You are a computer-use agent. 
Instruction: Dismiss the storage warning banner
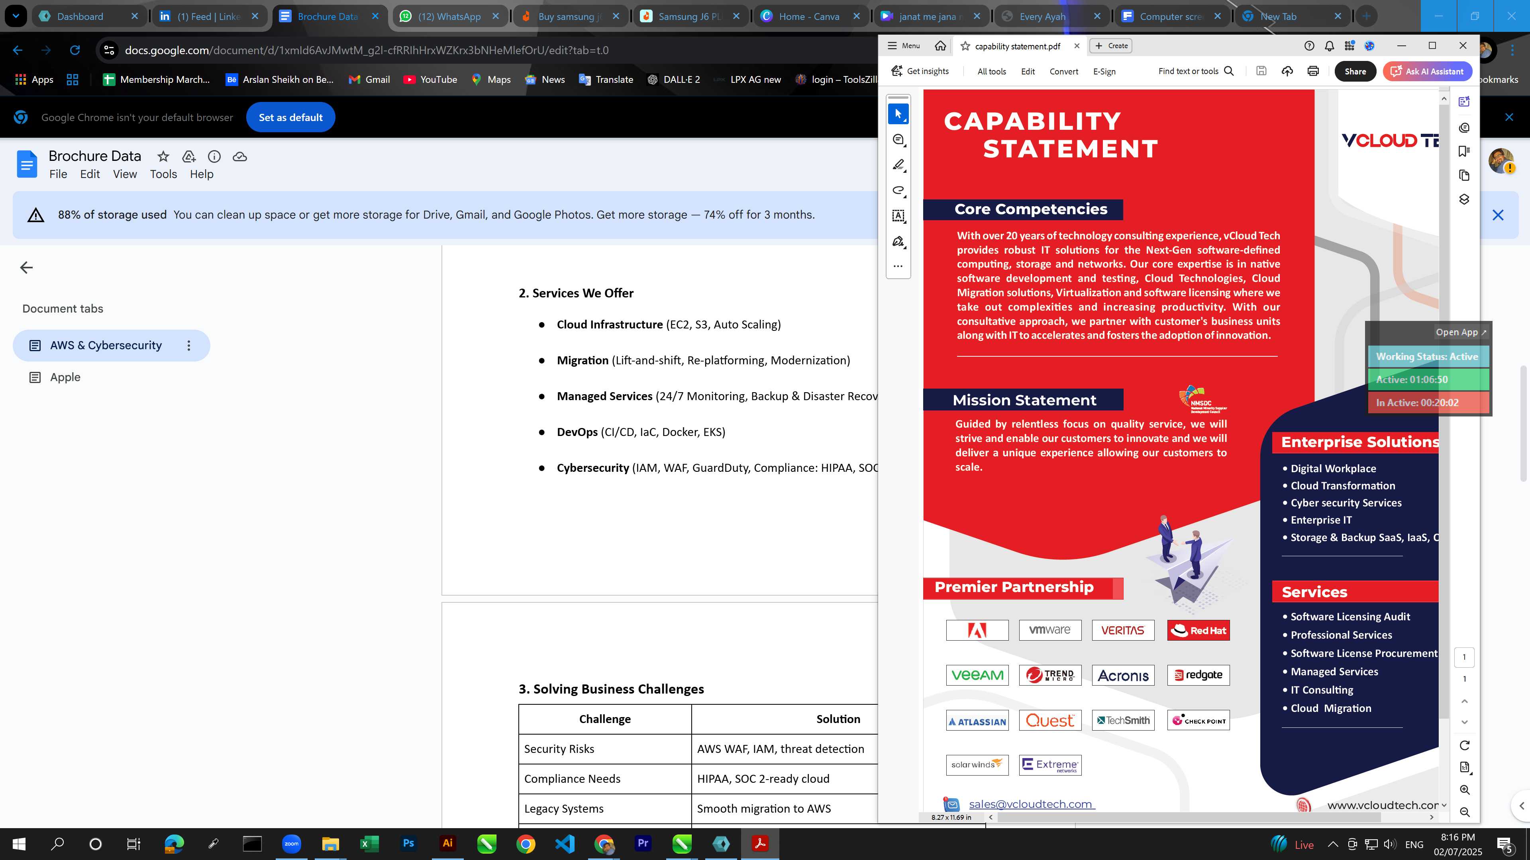pyautogui.click(x=1497, y=215)
